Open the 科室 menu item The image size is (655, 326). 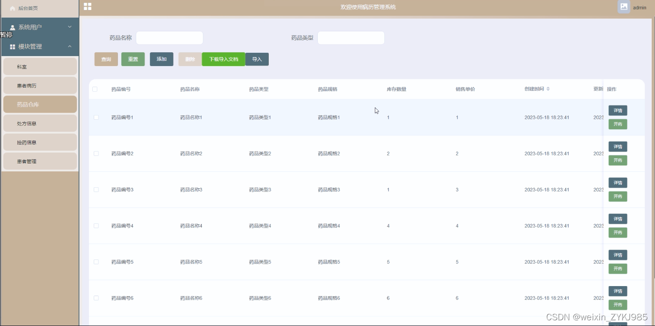40,67
